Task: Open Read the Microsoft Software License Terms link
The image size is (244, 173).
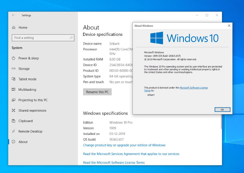Action: coord(114,163)
